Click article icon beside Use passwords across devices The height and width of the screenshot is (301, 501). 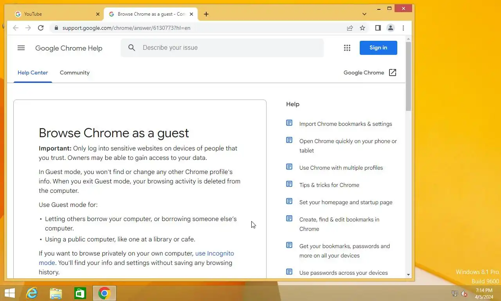[x=289, y=272]
